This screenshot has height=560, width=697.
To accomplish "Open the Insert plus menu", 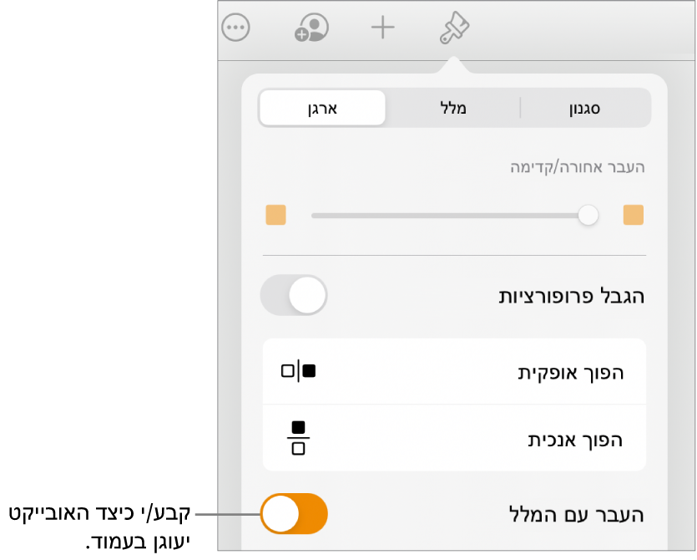I will pos(382,28).
